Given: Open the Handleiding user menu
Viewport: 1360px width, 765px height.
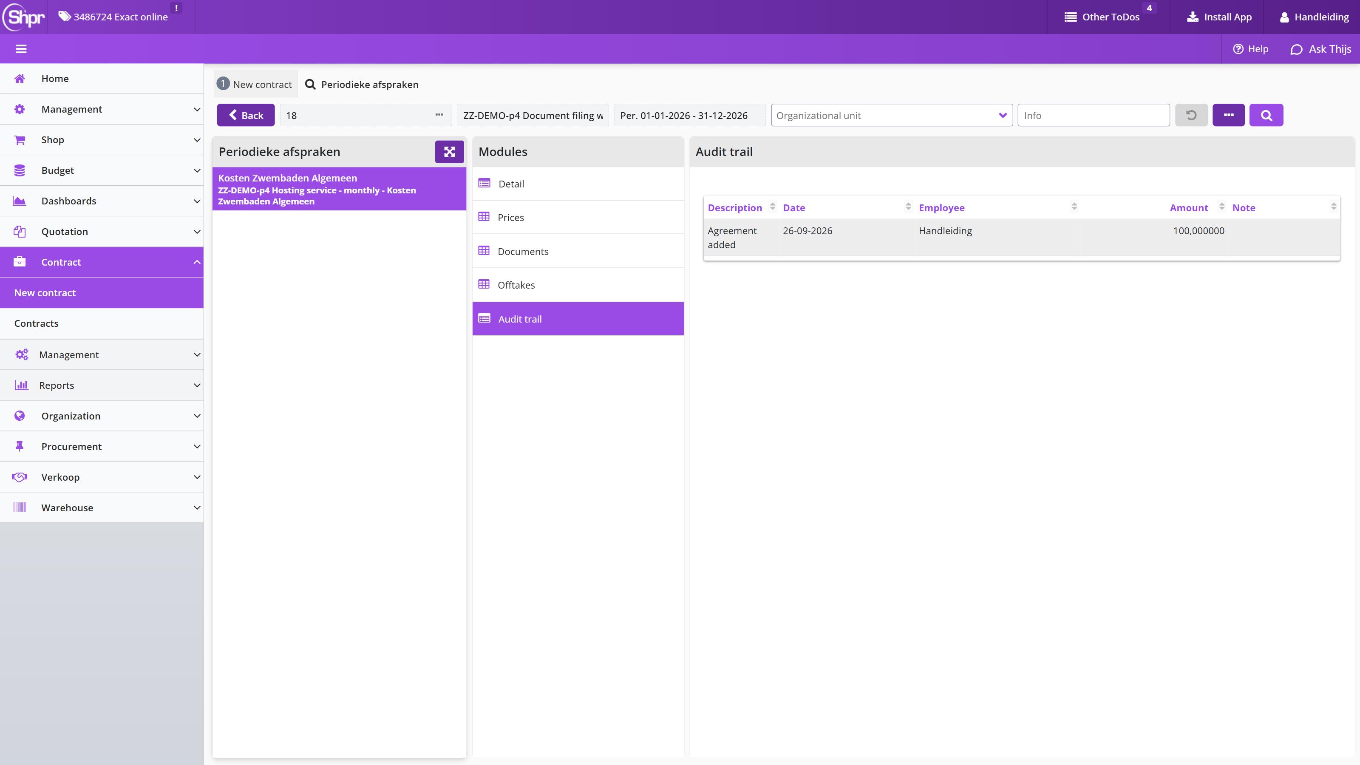Looking at the screenshot, I should tap(1314, 17).
